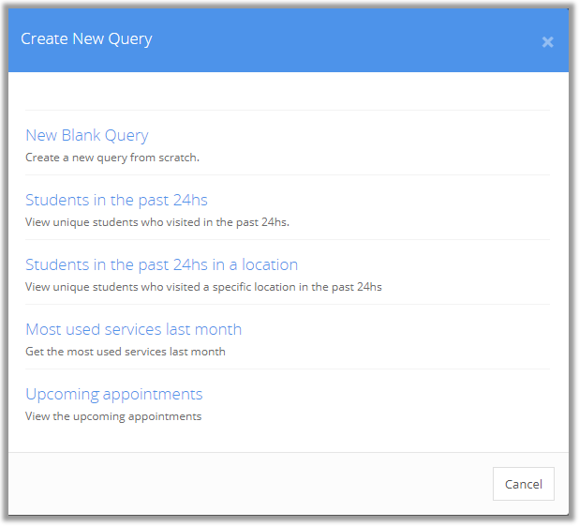Select the Upcoming appointments query template
Screen dimensions: 579x527
[x=113, y=394]
